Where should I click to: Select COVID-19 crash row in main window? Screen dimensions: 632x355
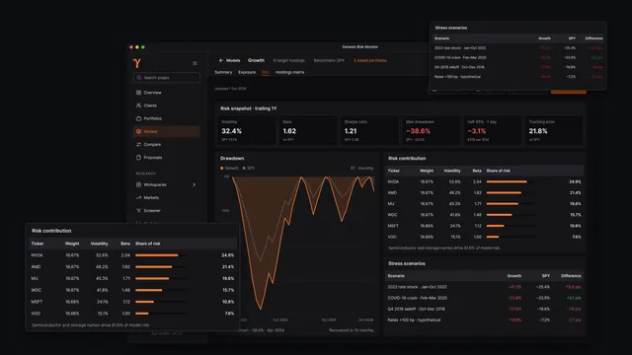click(484, 298)
